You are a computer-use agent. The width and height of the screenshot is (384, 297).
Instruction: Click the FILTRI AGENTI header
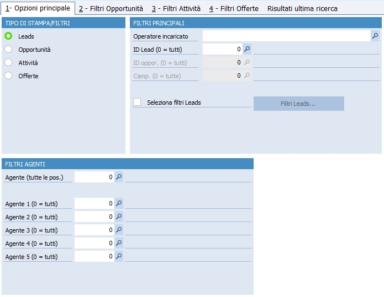tap(128, 164)
